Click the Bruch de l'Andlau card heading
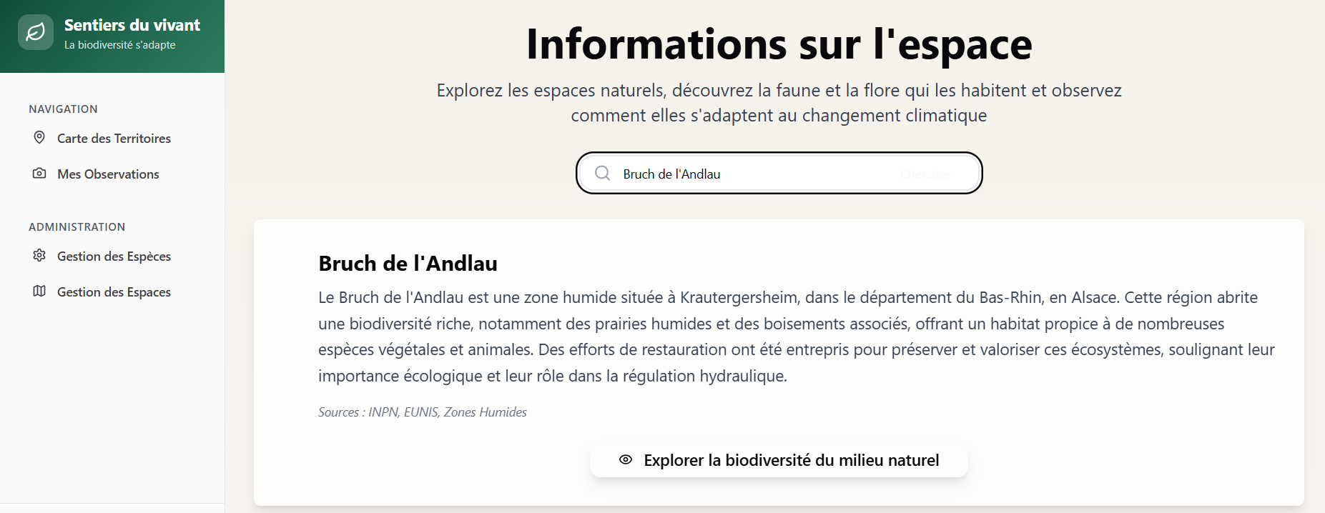Screen dimensions: 1325x513 [x=408, y=263]
